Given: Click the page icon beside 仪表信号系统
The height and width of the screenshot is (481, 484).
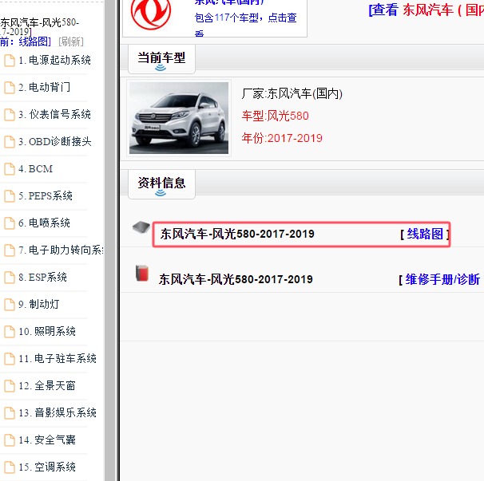Looking at the screenshot, I should pyautogui.click(x=10, y=114).
